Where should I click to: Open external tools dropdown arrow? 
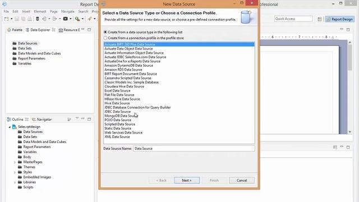pyautogui.click(x=95, y=19)
